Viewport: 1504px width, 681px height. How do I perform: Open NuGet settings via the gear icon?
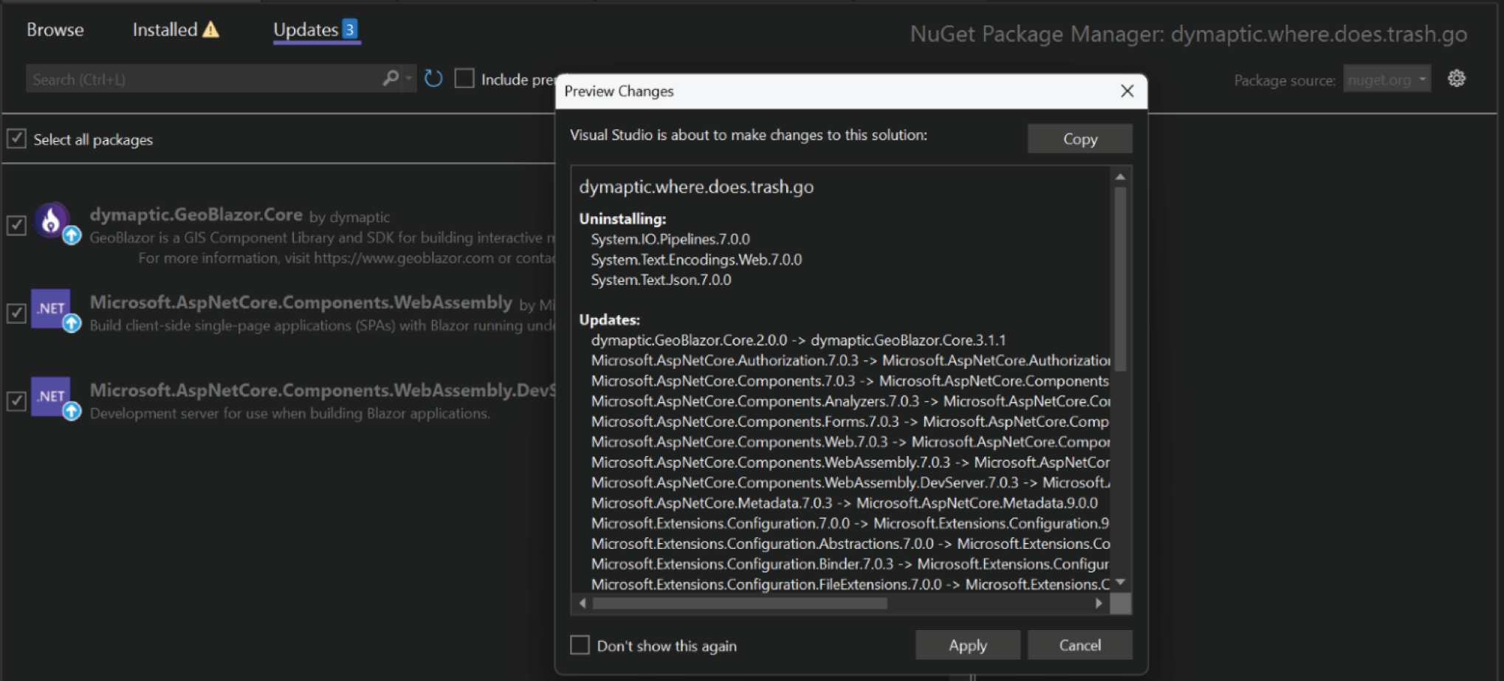tap(1456, 78)
